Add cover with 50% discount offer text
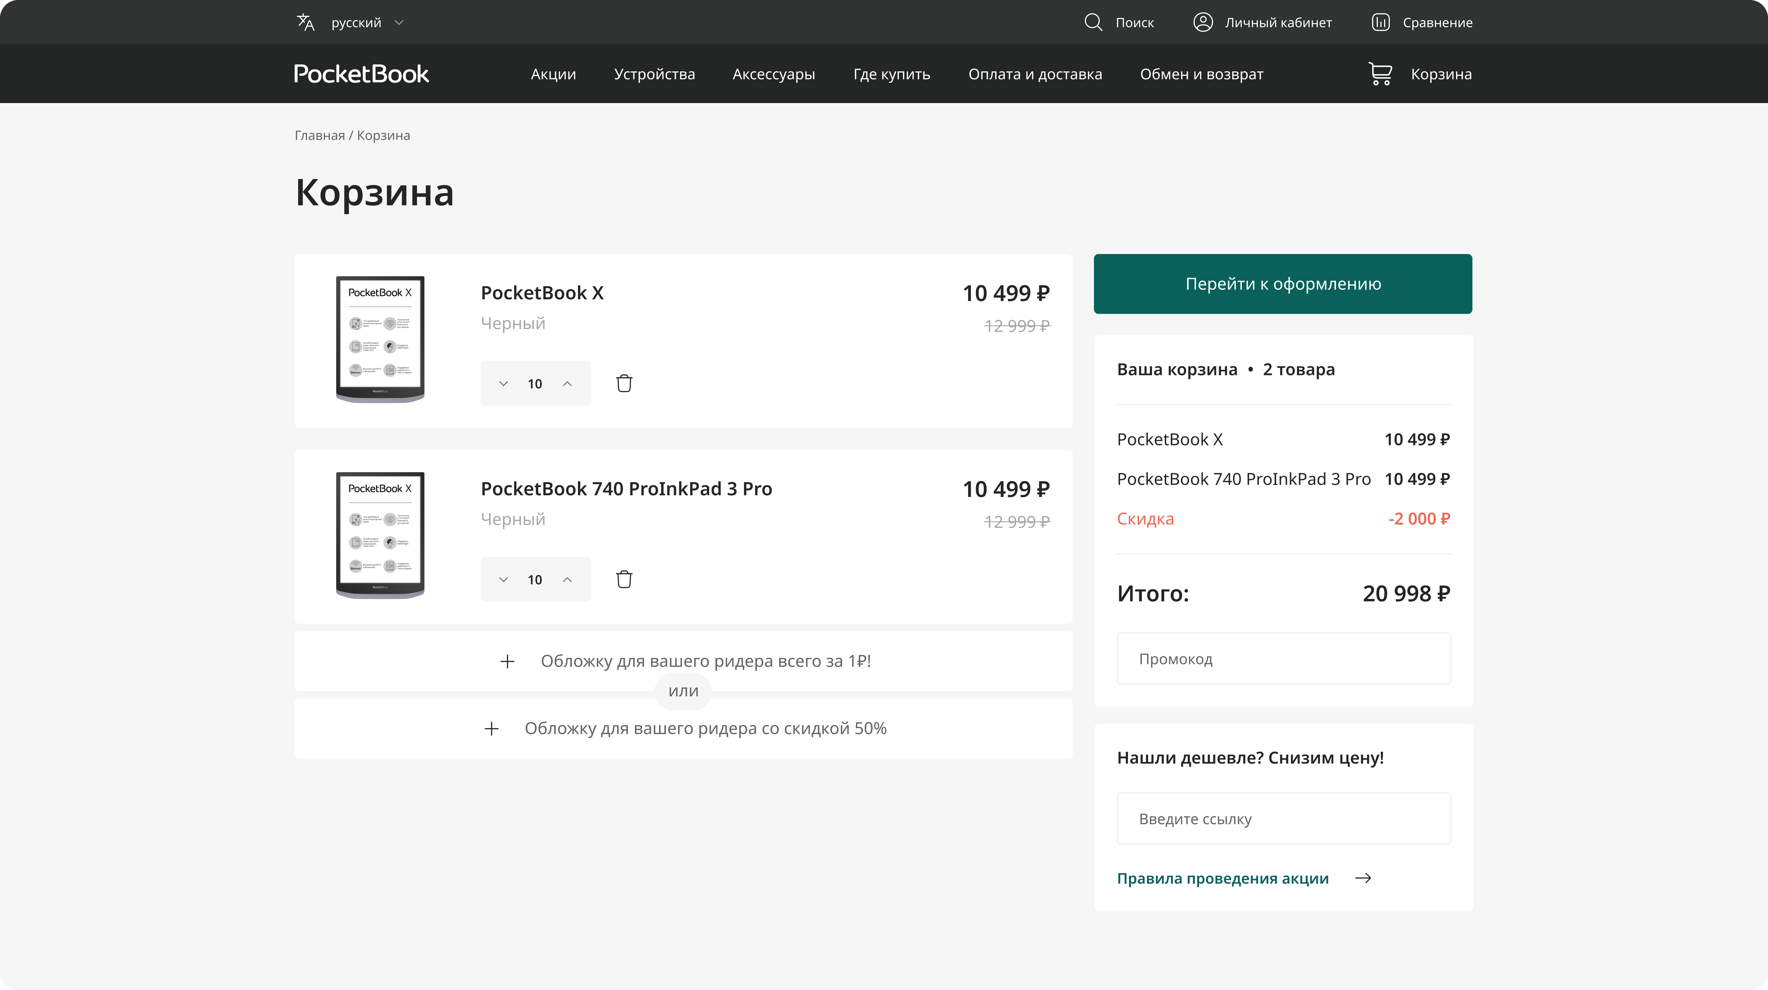This screenshot has width=1768, height=990. click(705, 729)
